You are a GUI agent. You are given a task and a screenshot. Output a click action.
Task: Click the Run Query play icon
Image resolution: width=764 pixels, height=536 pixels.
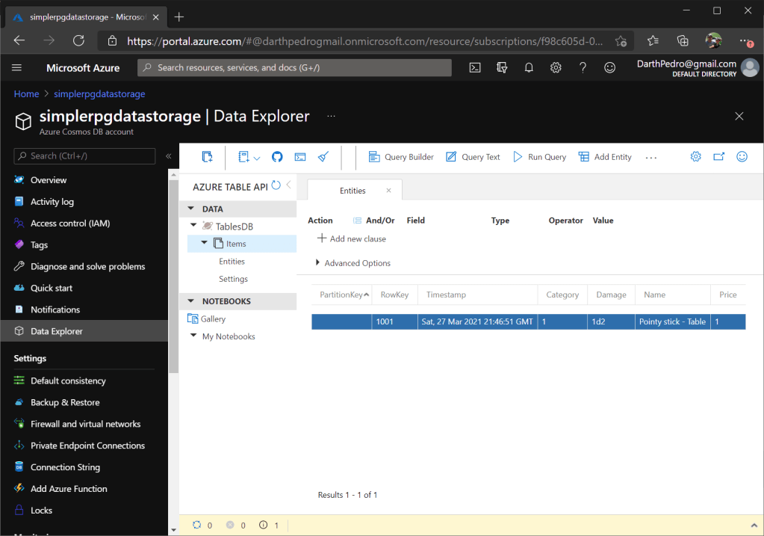[x=517, y=157]
